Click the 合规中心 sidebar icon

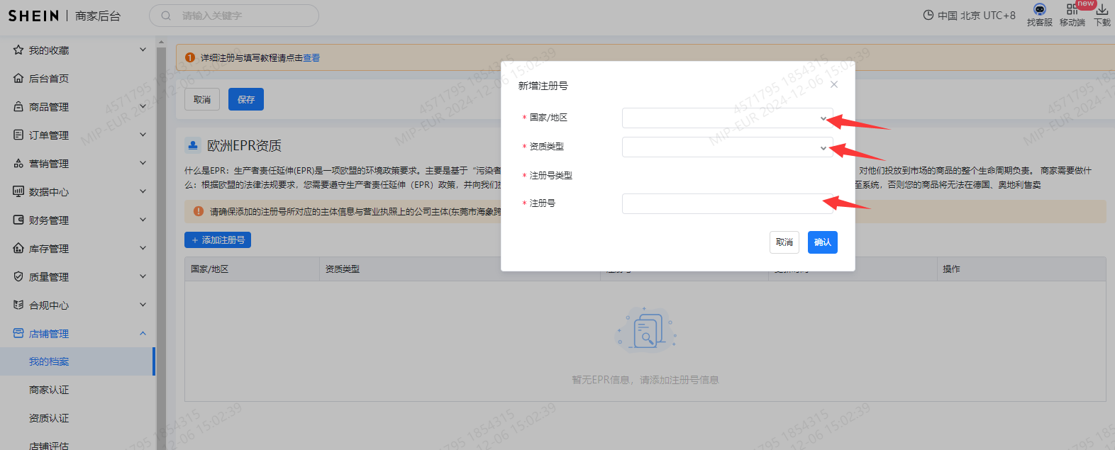pyautogui.click(x=18, y=305)
